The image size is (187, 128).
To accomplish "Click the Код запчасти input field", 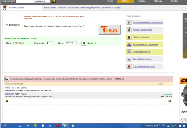I will point(25,1).
